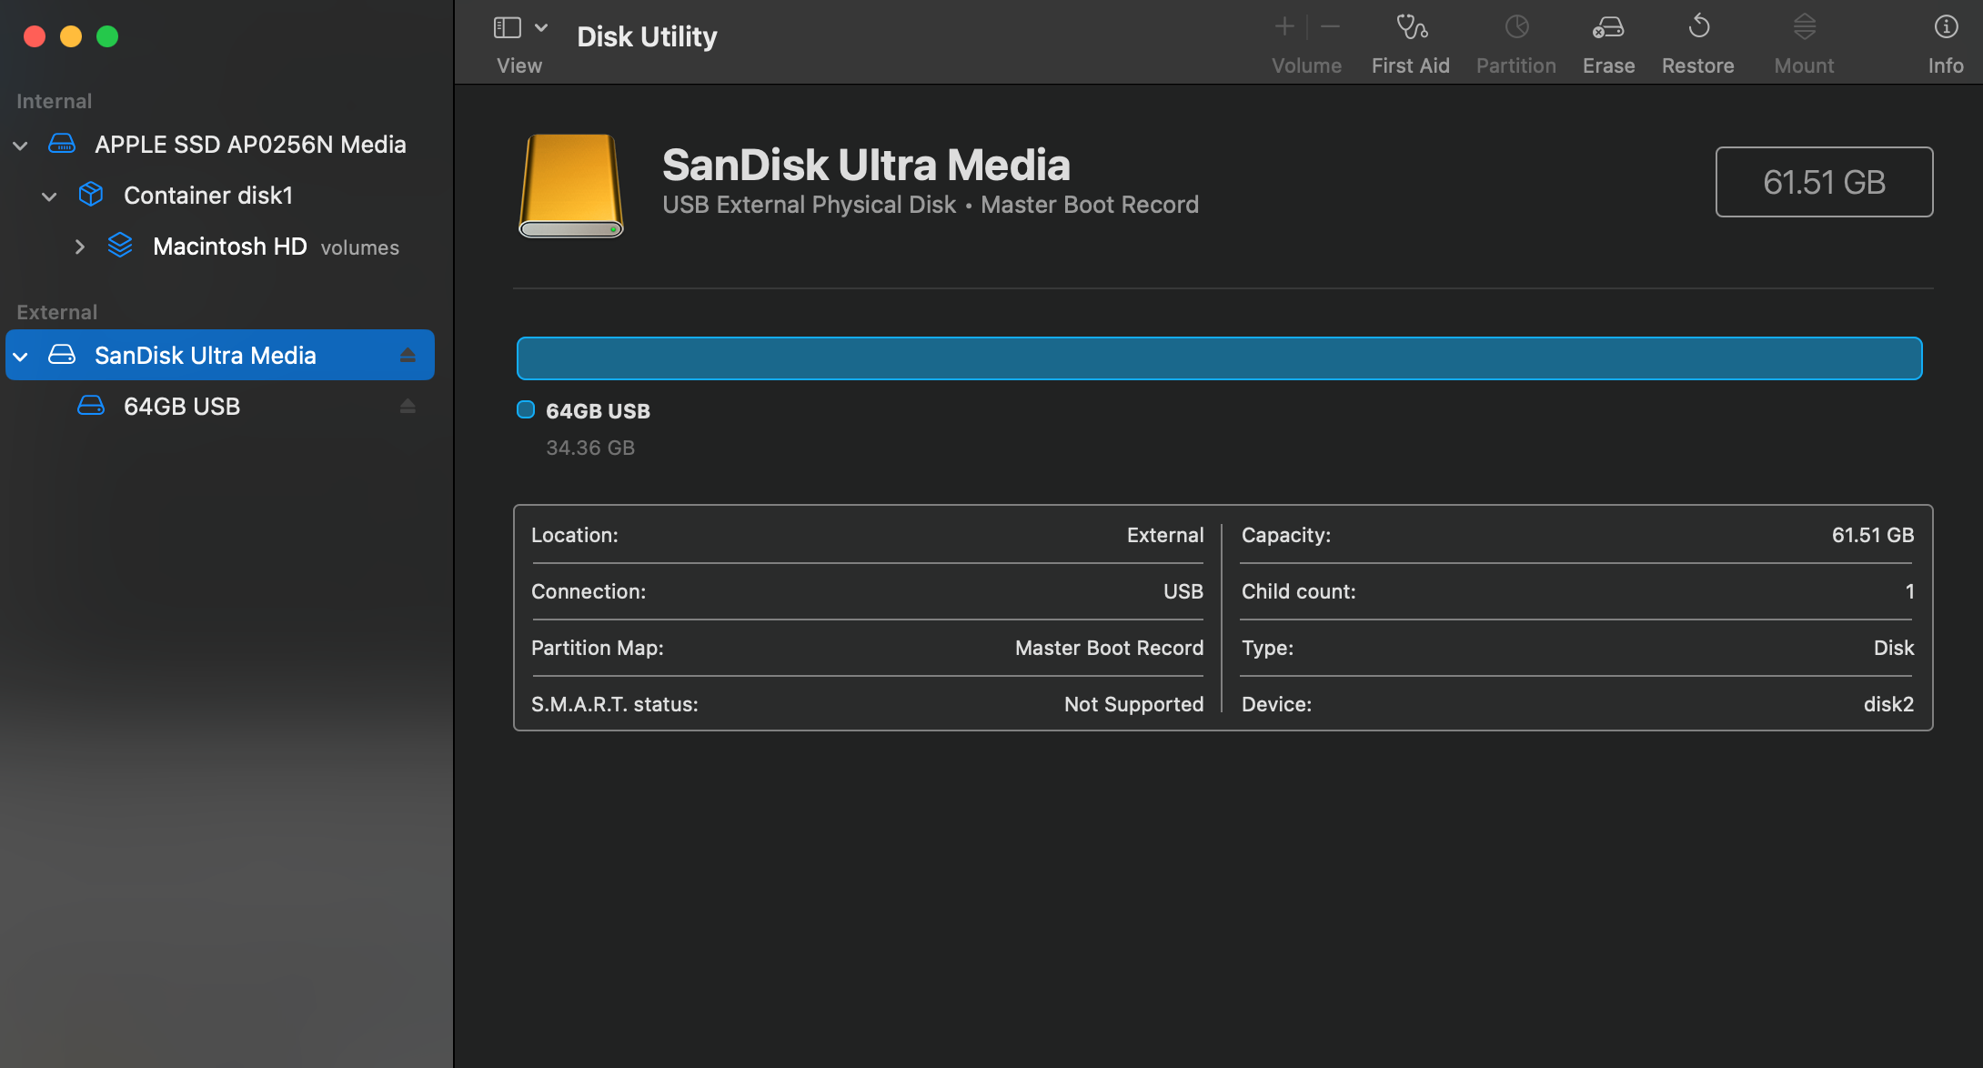Screen dimensions: 1983x1068
Task: Collapse Container disk1 tree item
Action: [49, 196]
